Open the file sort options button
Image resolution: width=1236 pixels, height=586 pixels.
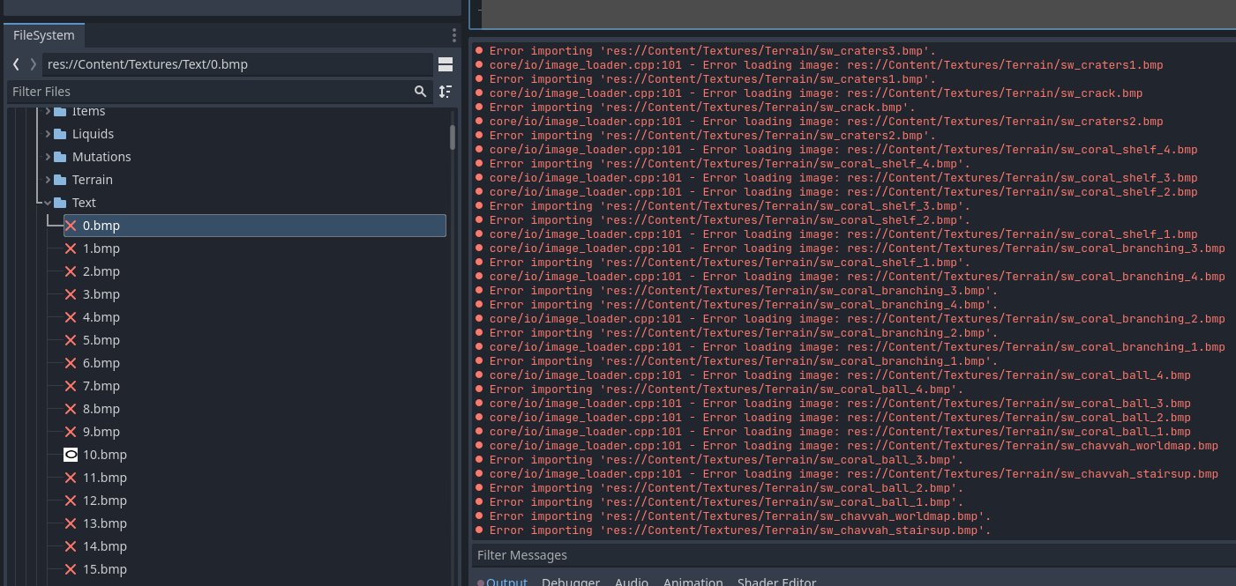tap(446, 92)
